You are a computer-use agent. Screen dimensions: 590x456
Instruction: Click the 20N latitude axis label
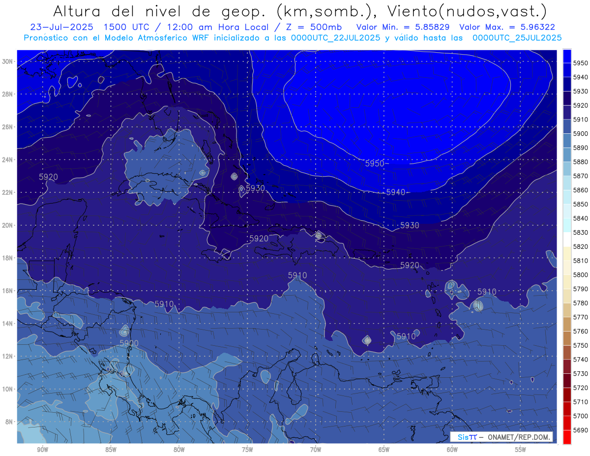point(7,225)
